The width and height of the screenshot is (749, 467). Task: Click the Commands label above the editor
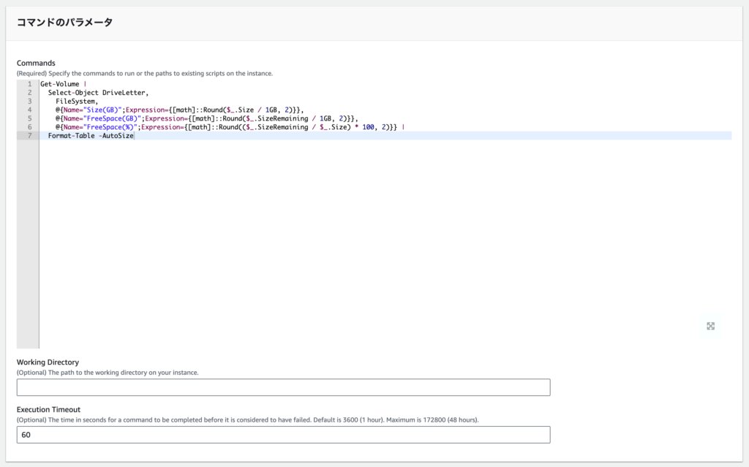[36, 63]
